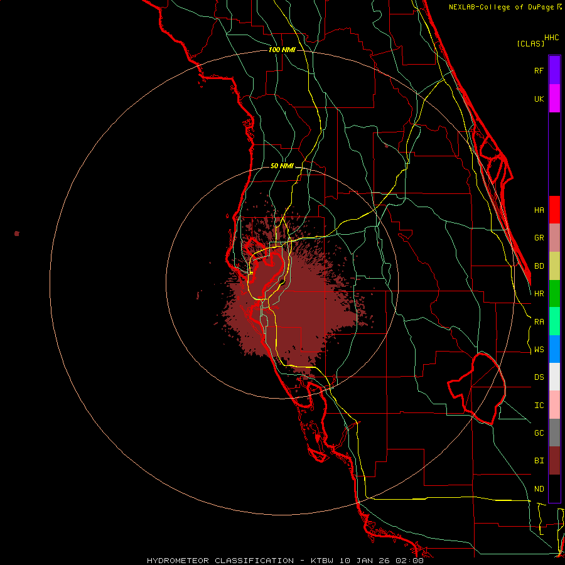Click the HHC product label
The image size is (565, 565).
click(x=551, y=38)
